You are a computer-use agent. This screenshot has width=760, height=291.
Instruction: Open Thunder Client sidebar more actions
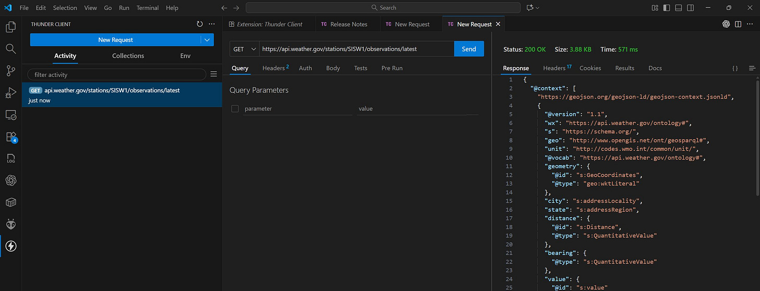[211, 24]
